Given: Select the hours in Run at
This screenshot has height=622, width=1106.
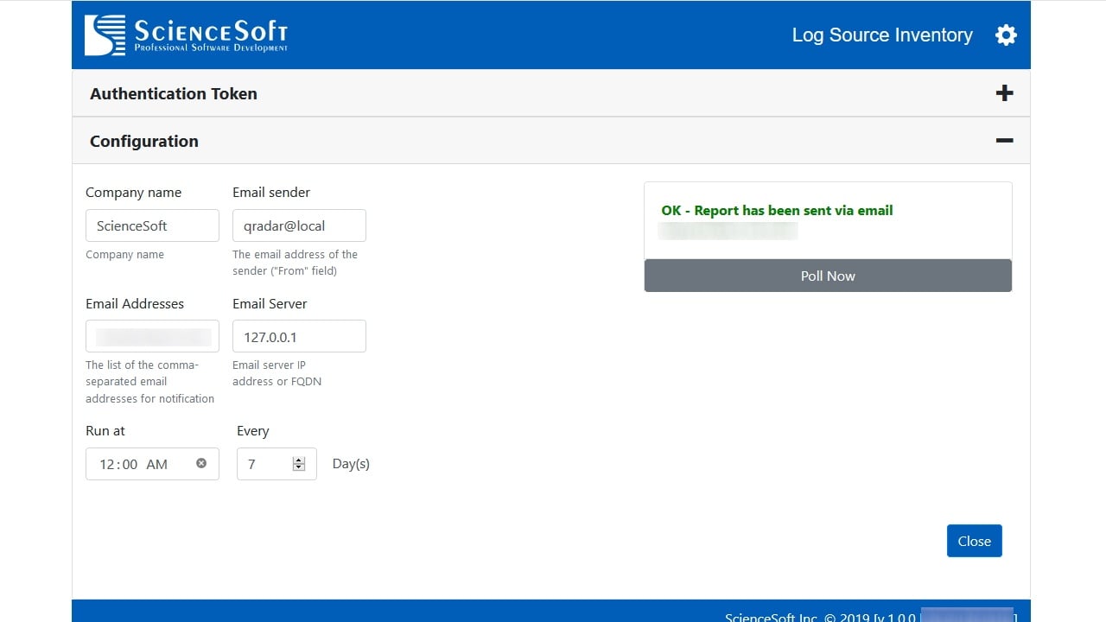Looking at the screenshot, I should click(x=107, y=464).
